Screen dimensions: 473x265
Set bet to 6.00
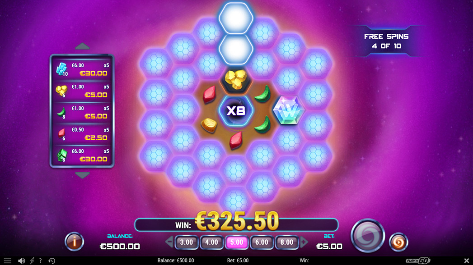tap(262, 242)
